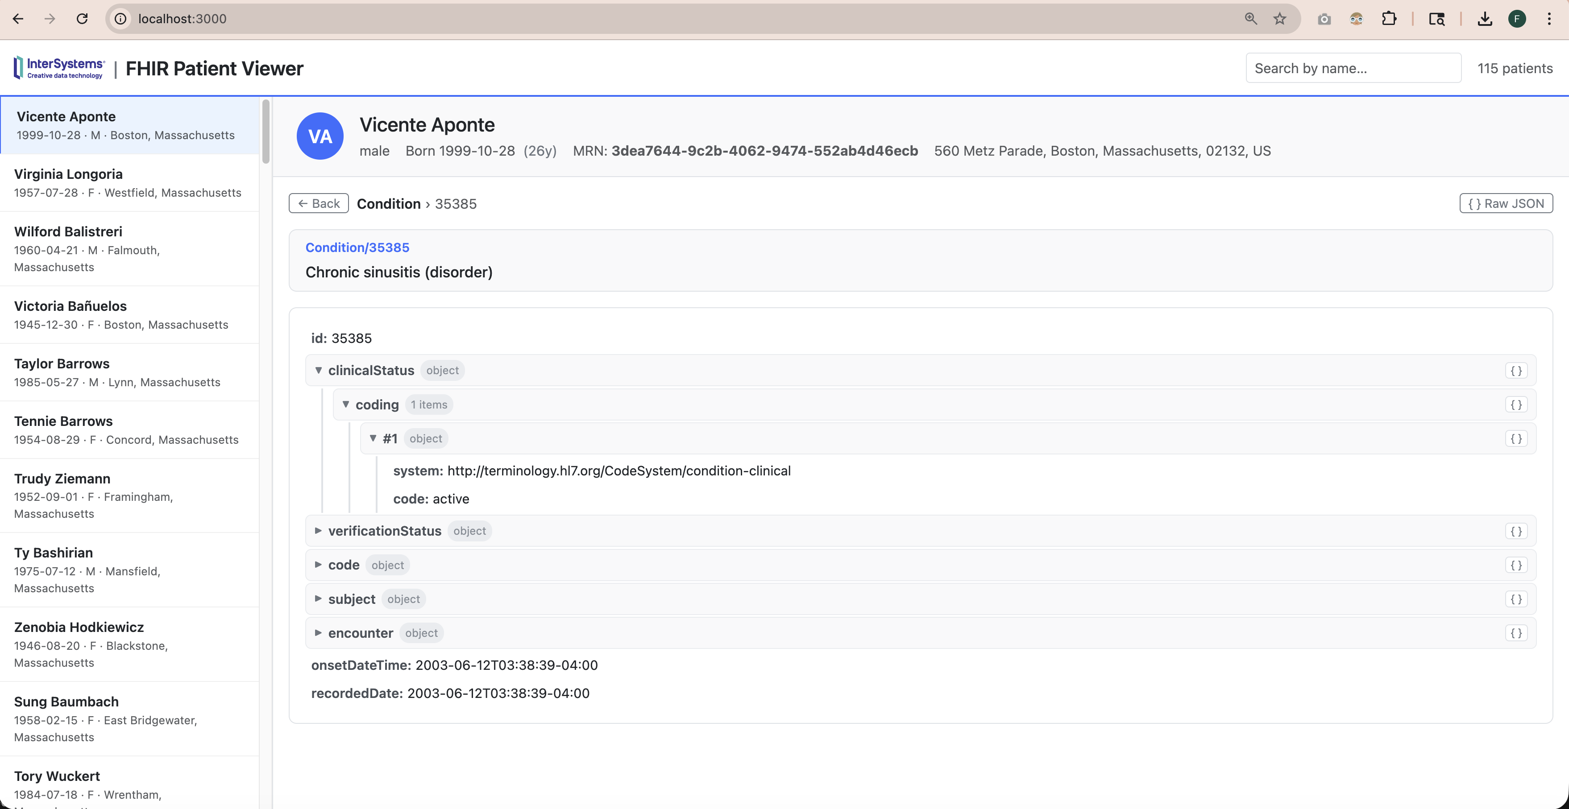Bookmark page with the star icon
1569x809 pixels.
point(1280,19)
